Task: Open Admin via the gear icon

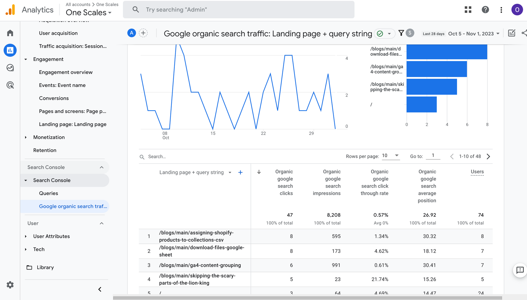Action: 10,285
